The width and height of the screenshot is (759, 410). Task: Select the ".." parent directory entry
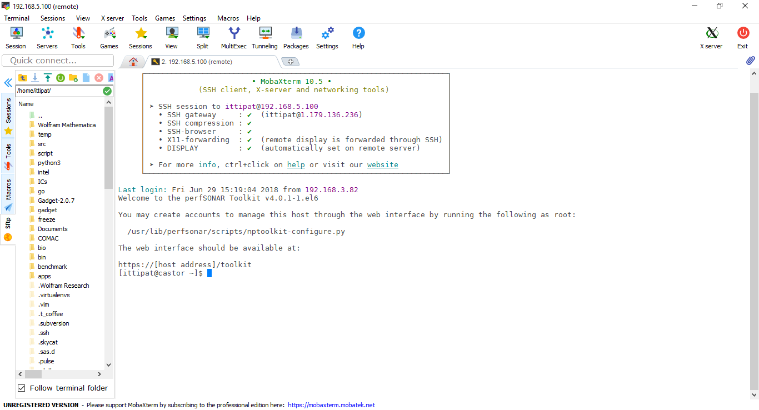coord(40,116)
